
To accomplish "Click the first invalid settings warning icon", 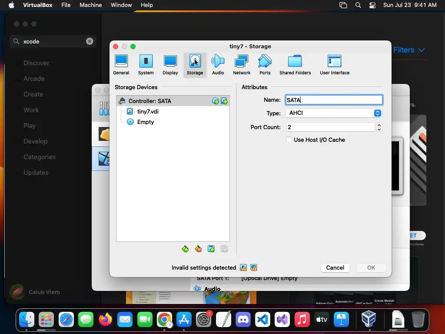I will (243, 267).
